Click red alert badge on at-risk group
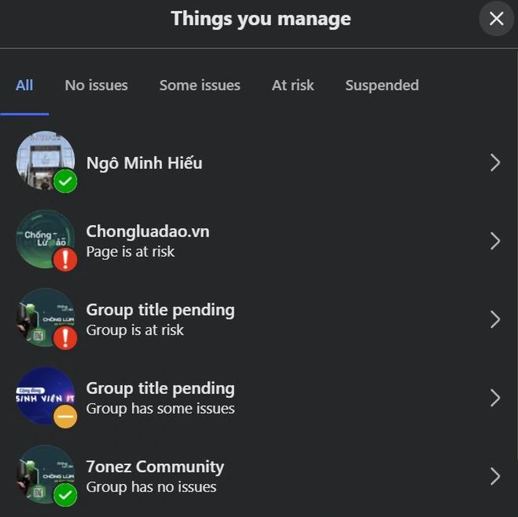Viewport: 518px width, 517px height. pyautogui.click(x=65, y=338)
